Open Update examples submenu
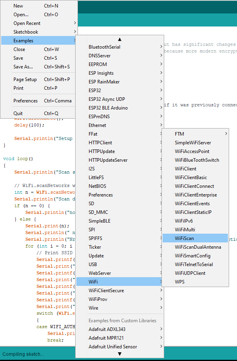Image resolution: width=237 pixels, height=361 pixels. coord(119,255)
